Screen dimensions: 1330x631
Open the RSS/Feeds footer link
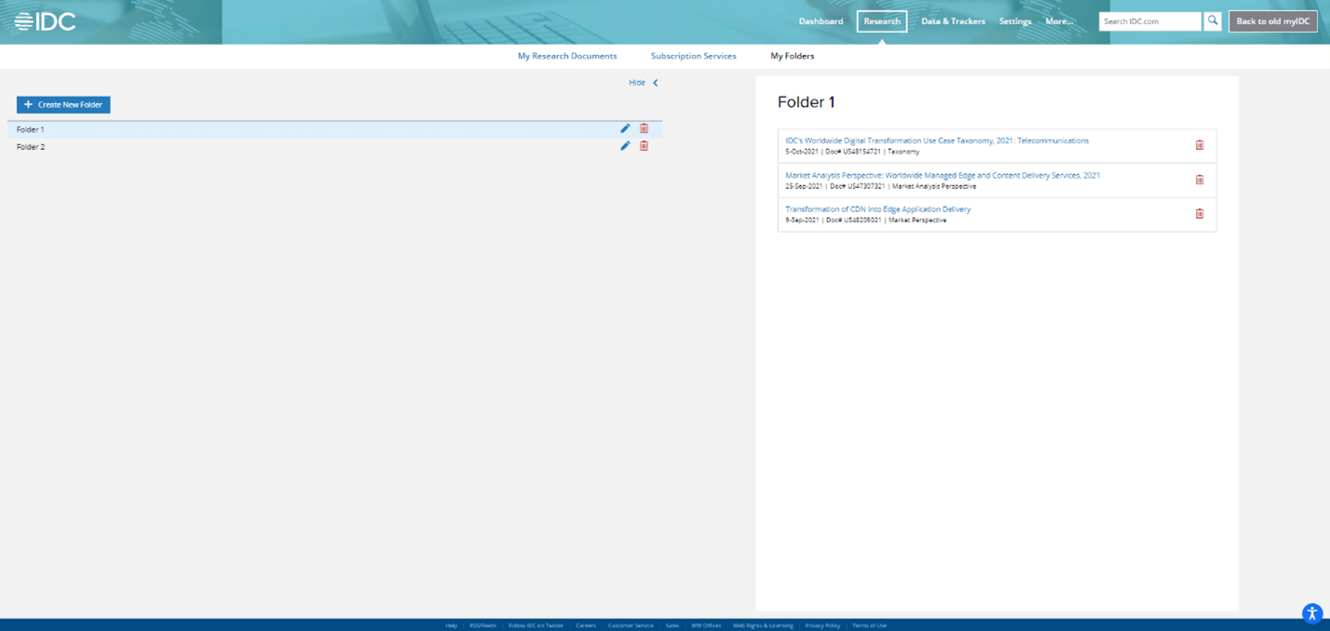[483, 625]
